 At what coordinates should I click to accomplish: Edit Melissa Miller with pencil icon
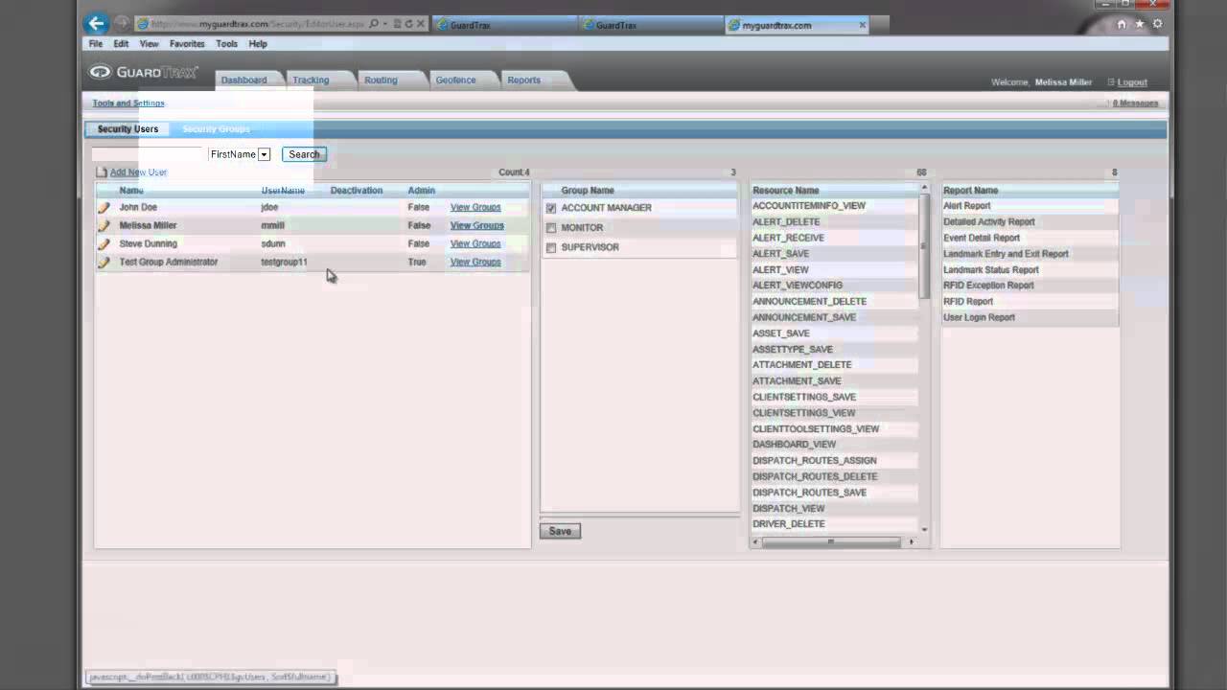point(104,225)
